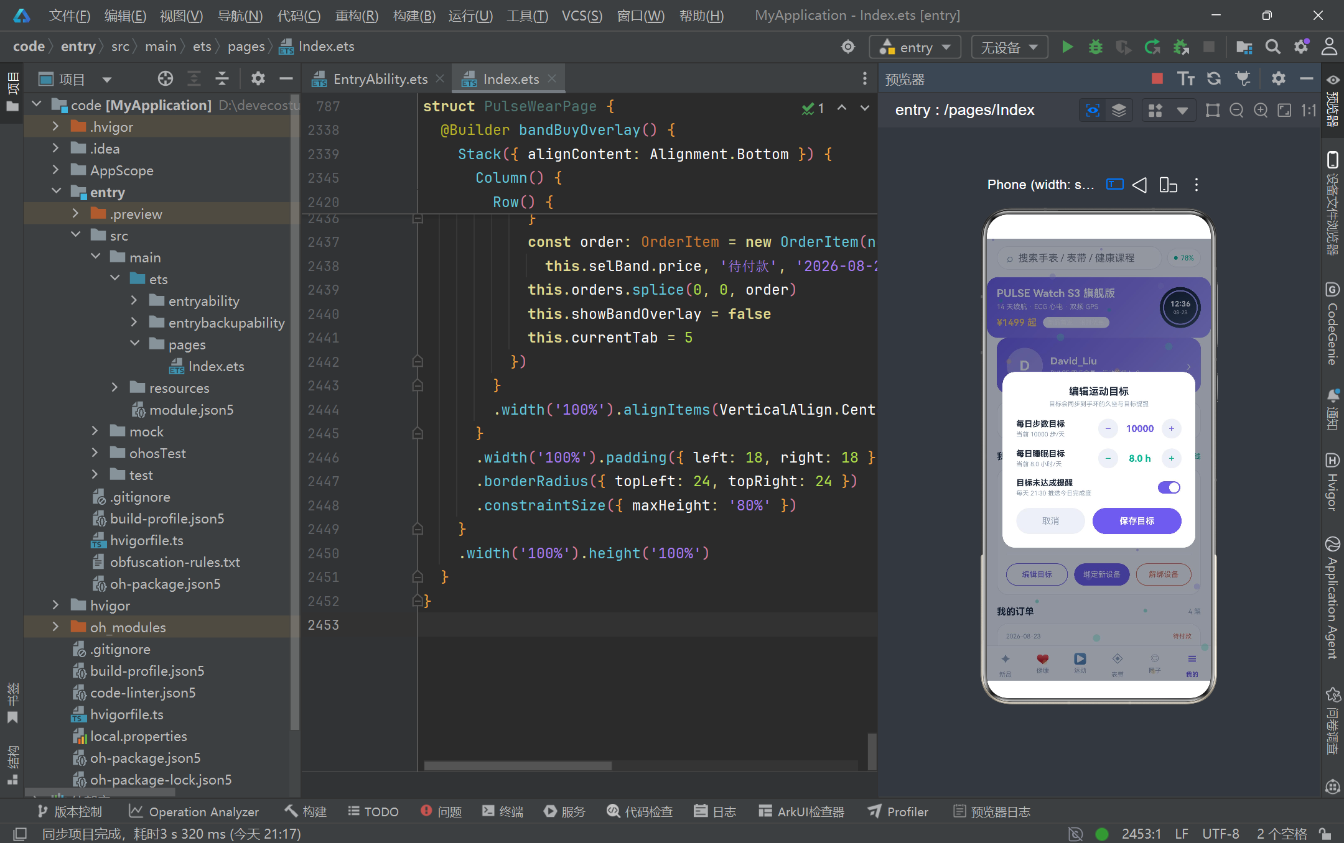Hide the project panel with the minus icon
The width and height of the screenshot is (1344, 843).
[286, 79]
